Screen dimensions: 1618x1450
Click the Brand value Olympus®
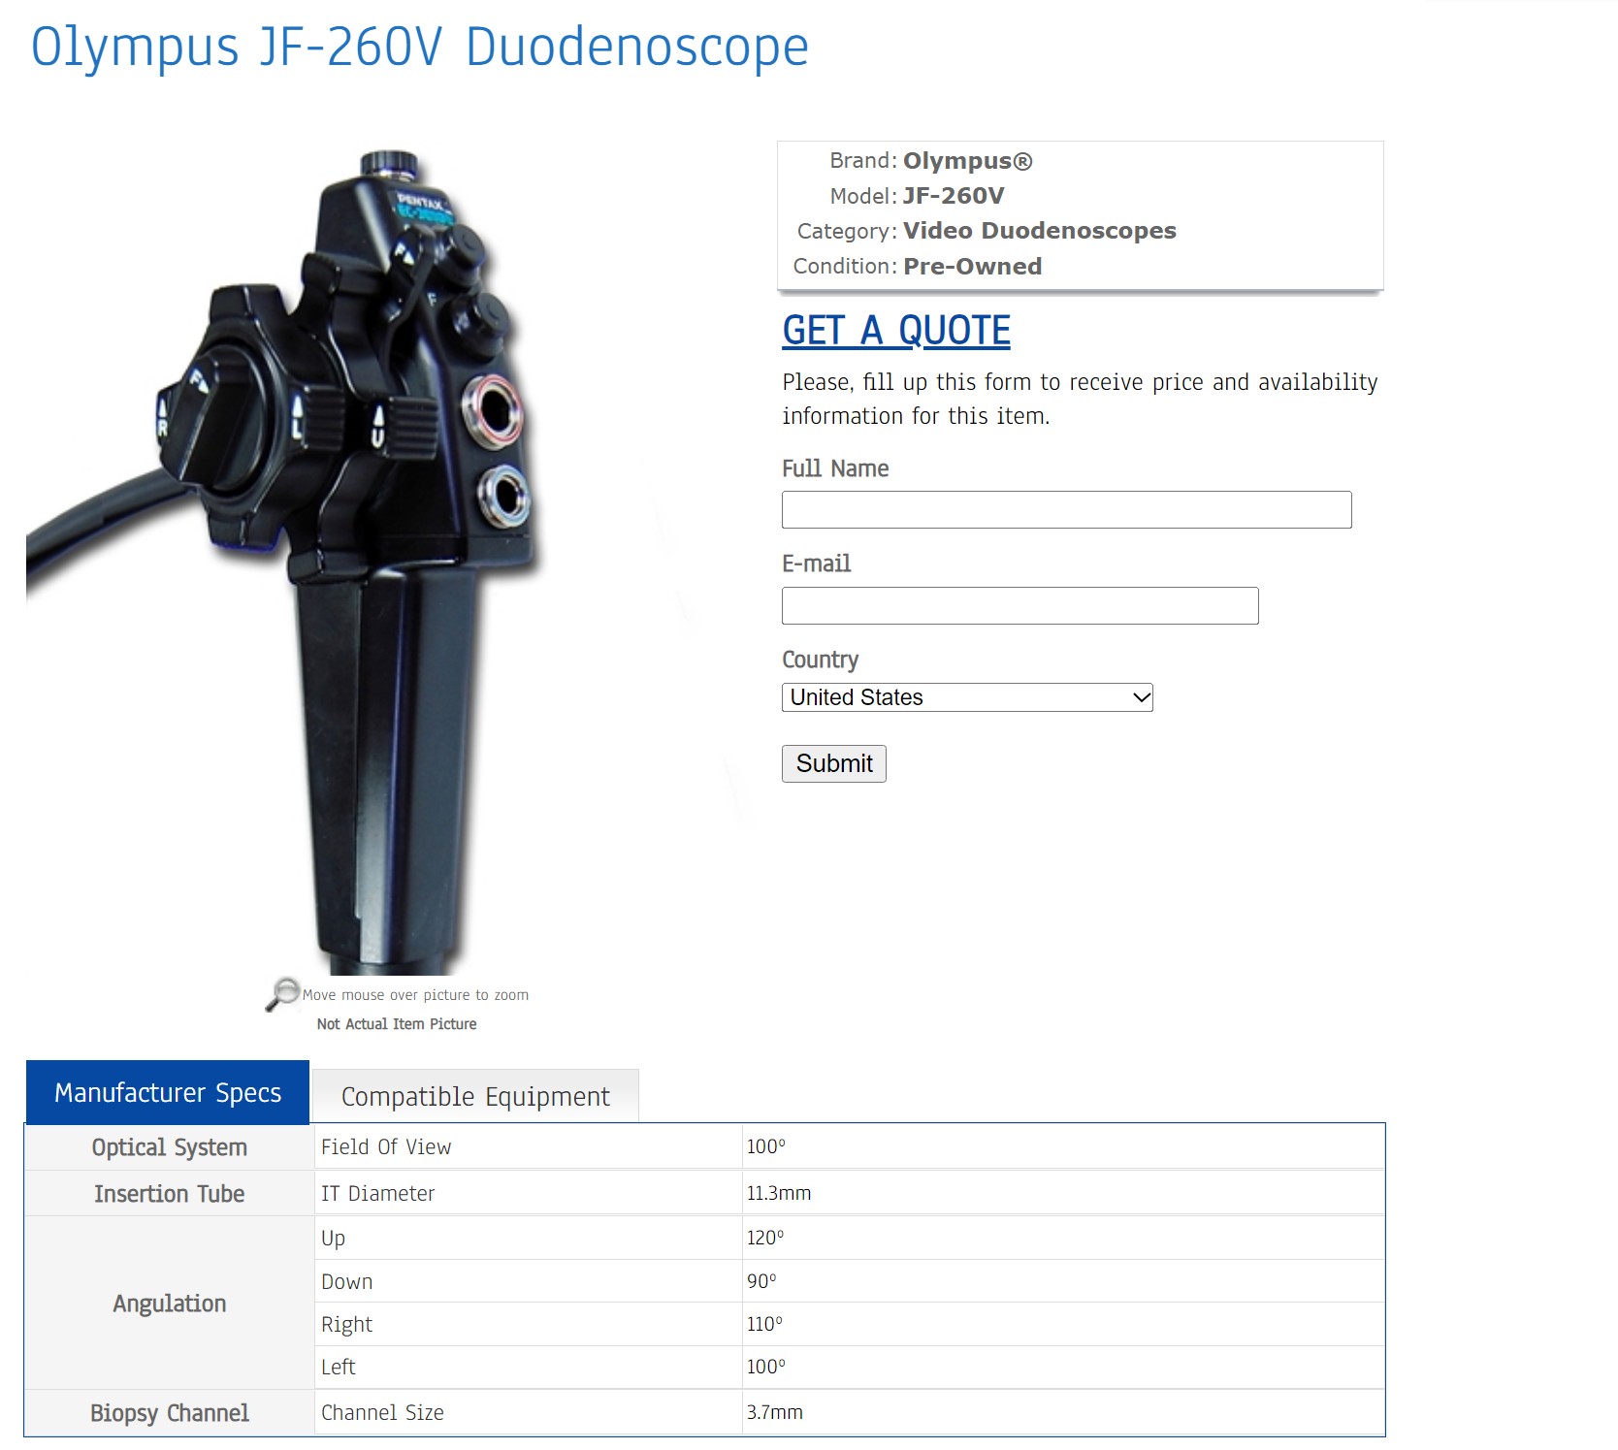click(x=968, y=161)
